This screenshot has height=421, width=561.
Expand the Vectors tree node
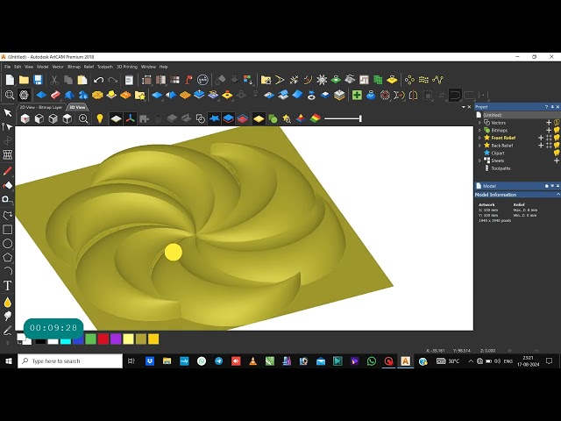[x=479, y=123]
